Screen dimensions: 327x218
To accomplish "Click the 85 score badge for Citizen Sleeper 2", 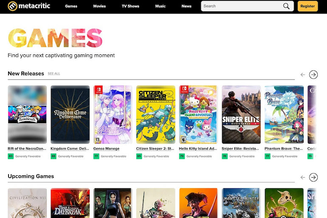I will [x=139, y=156].
